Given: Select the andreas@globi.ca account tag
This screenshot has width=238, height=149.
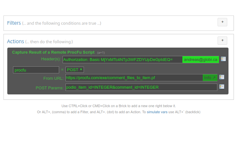Looking at the screenshot, I should pos(200,60).
